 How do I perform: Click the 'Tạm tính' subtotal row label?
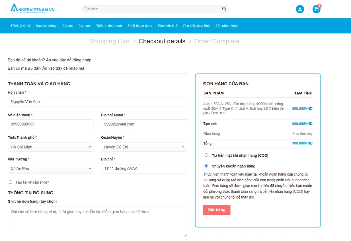pos(210,124)
